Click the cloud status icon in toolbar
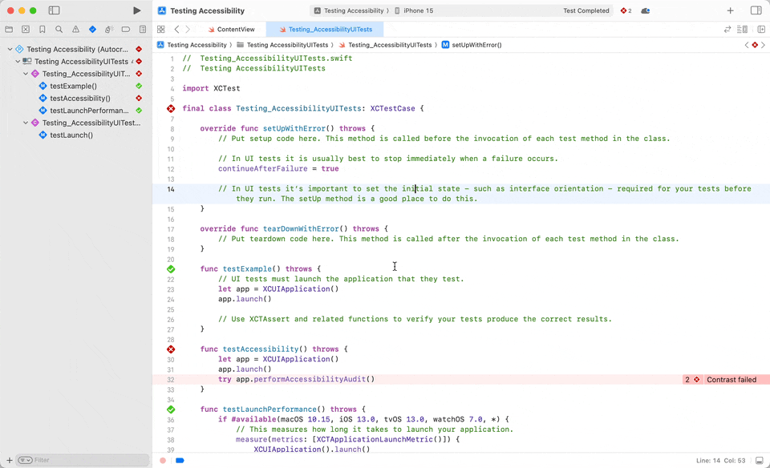Viewport: 770px width, 468px height. pos(646,10)
